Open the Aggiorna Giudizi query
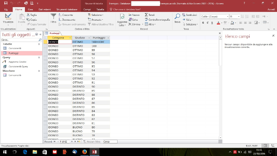The height and width of the screenshot is (156, 277). 17,62
